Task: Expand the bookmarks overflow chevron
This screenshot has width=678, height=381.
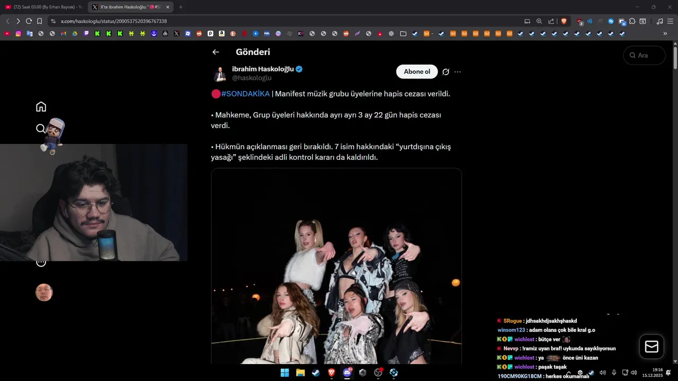Action: (665, 33)
